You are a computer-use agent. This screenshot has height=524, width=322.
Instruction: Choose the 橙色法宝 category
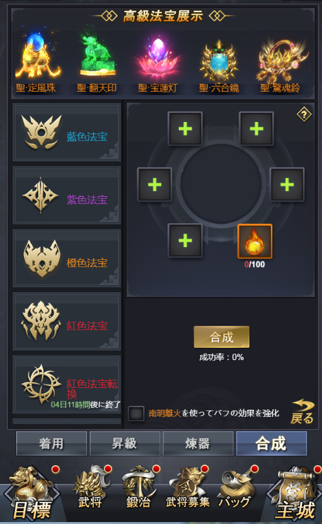(67, 258)
